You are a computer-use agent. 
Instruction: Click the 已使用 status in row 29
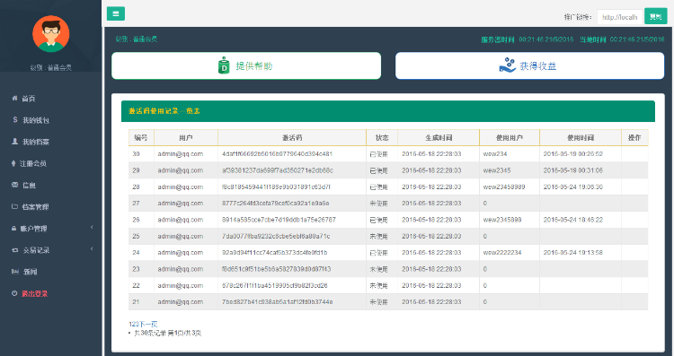378,170
